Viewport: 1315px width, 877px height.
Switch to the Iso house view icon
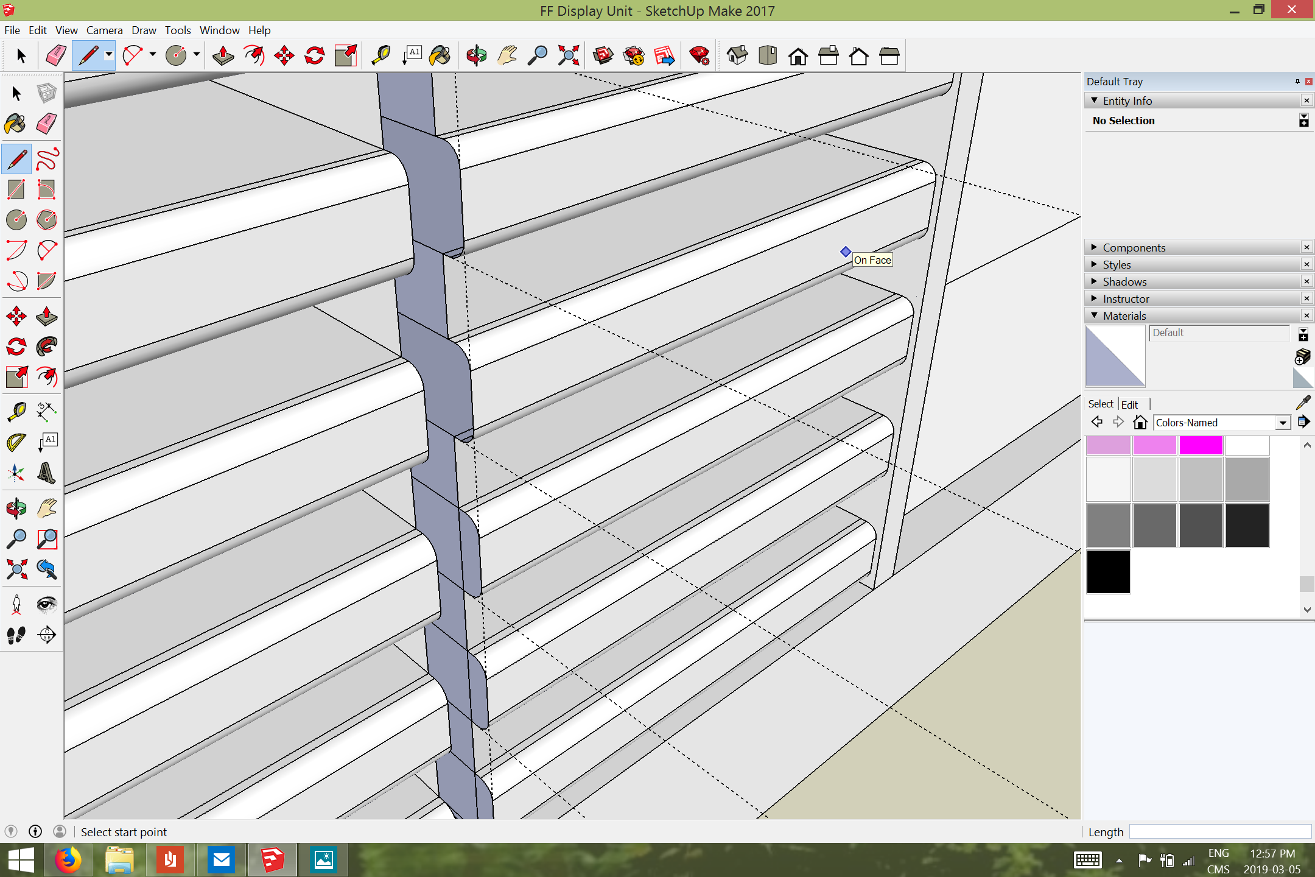coord(737,56)
